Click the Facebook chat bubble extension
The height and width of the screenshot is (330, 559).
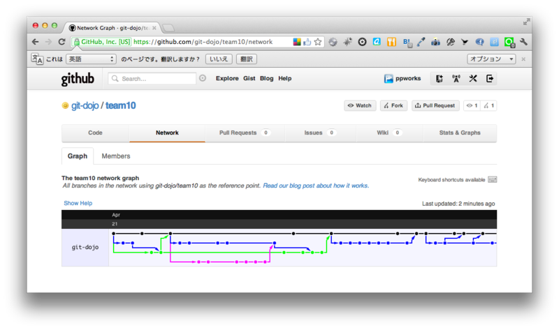point(479,42)
